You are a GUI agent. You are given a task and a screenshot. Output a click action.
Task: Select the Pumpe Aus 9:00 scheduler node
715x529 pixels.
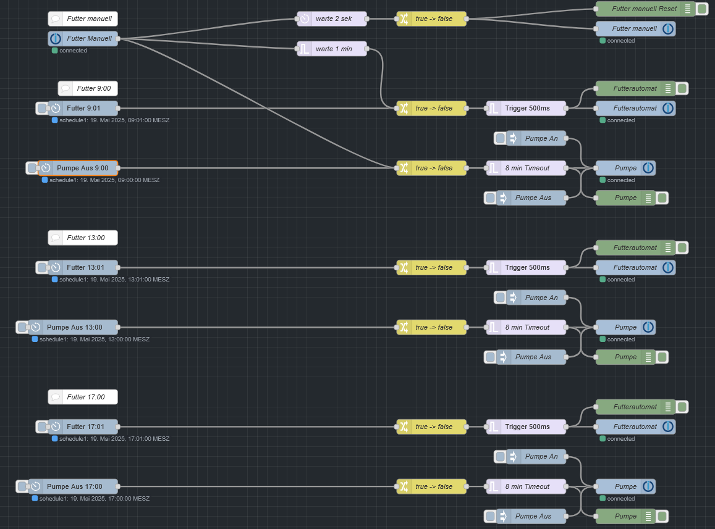pos(78,168)
